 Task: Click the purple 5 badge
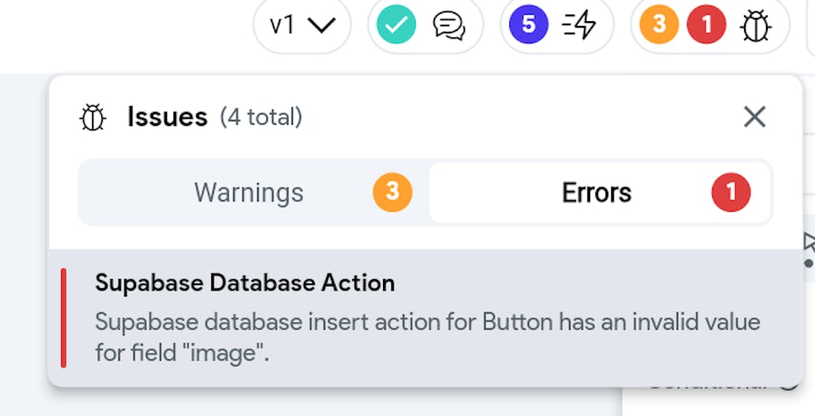(x=528, y=24)
